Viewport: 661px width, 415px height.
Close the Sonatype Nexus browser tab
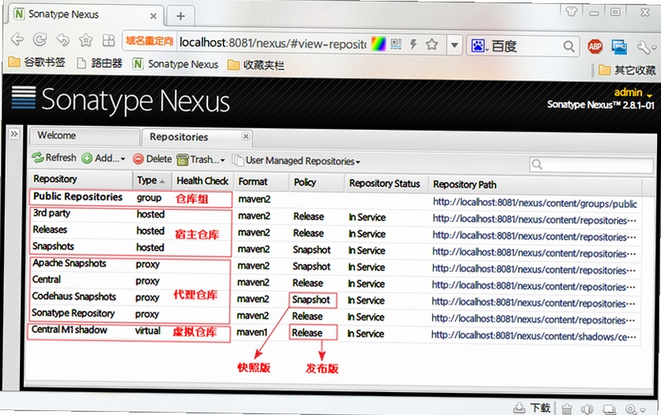tap(154, 16)
